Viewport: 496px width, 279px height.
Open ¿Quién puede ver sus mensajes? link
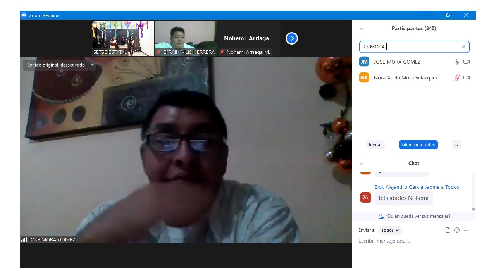click(x=418, y=216)
